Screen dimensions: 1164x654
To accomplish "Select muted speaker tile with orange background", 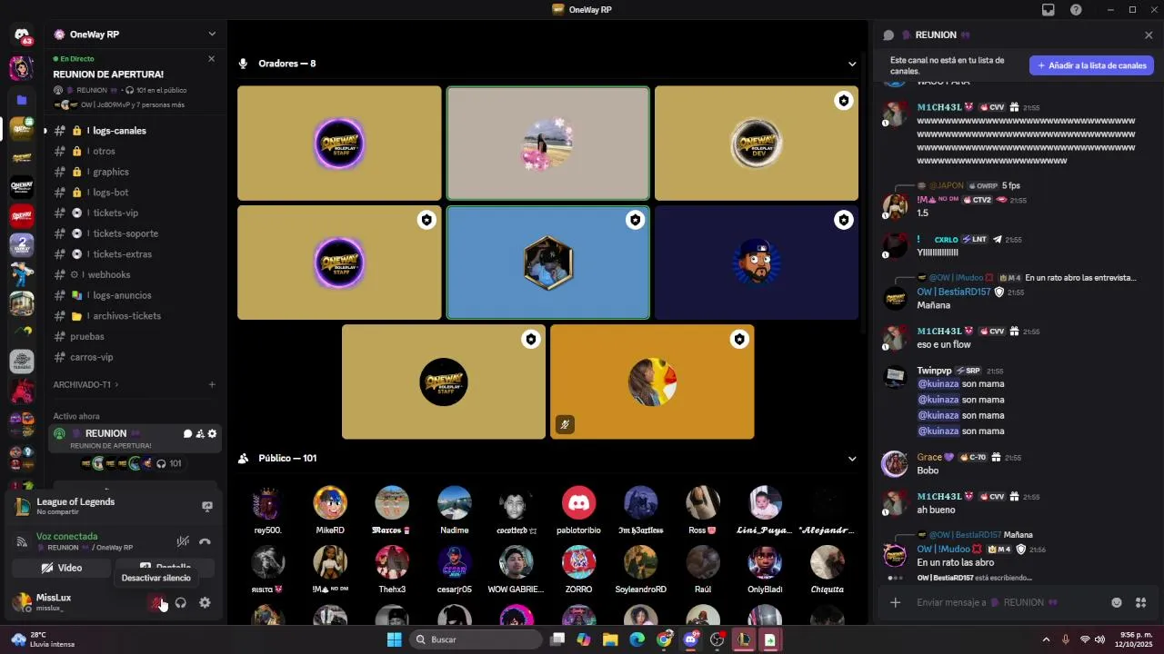I will tap(652, 381).
